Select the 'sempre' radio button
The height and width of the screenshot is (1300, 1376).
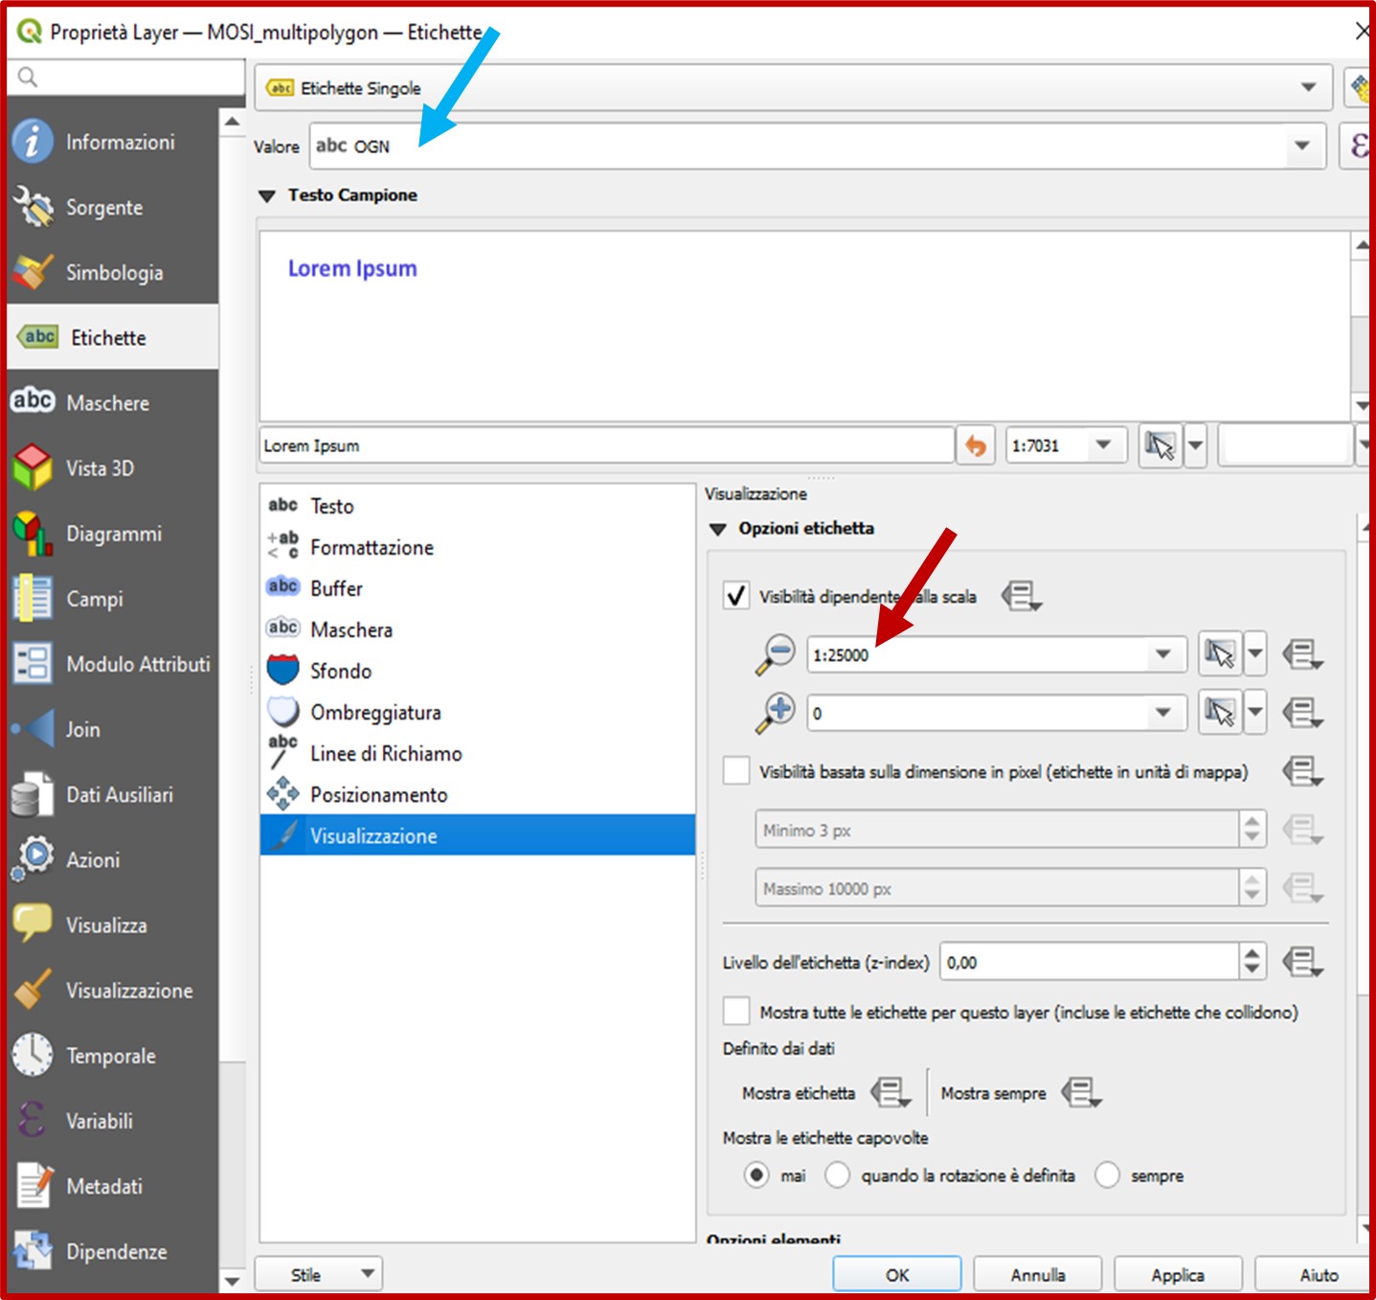(1107, 1175)
